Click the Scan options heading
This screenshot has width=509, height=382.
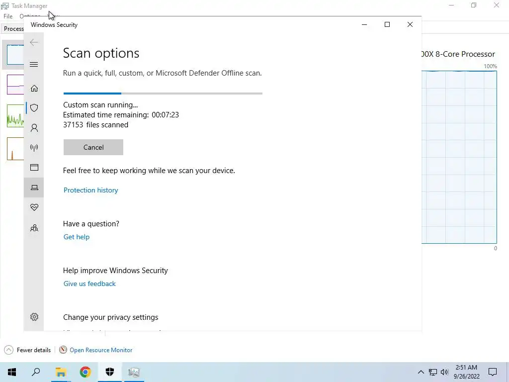click(x=101, y=53)
